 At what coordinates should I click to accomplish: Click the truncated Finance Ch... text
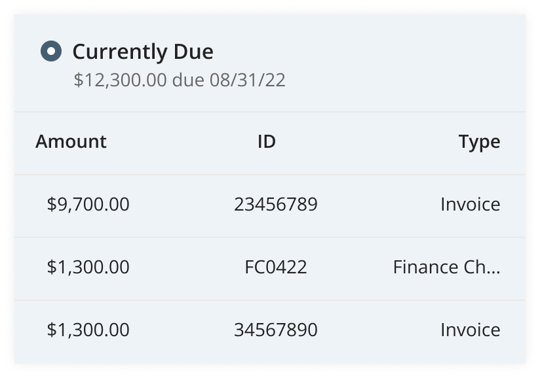(x=446, y=267)
